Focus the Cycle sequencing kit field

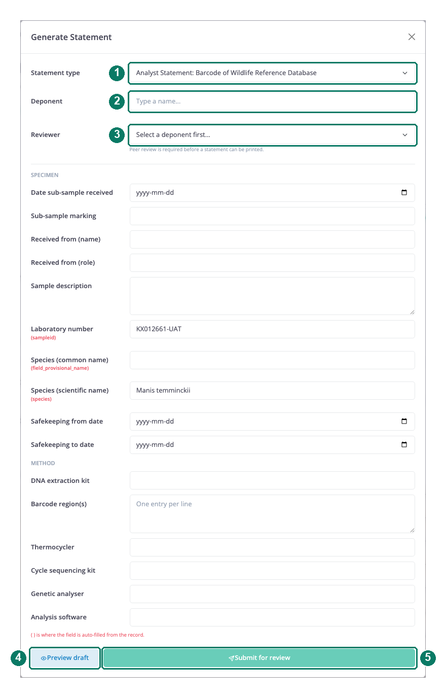(x=272, y=571)
